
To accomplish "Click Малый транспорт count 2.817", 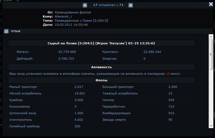I will point(79,87).
